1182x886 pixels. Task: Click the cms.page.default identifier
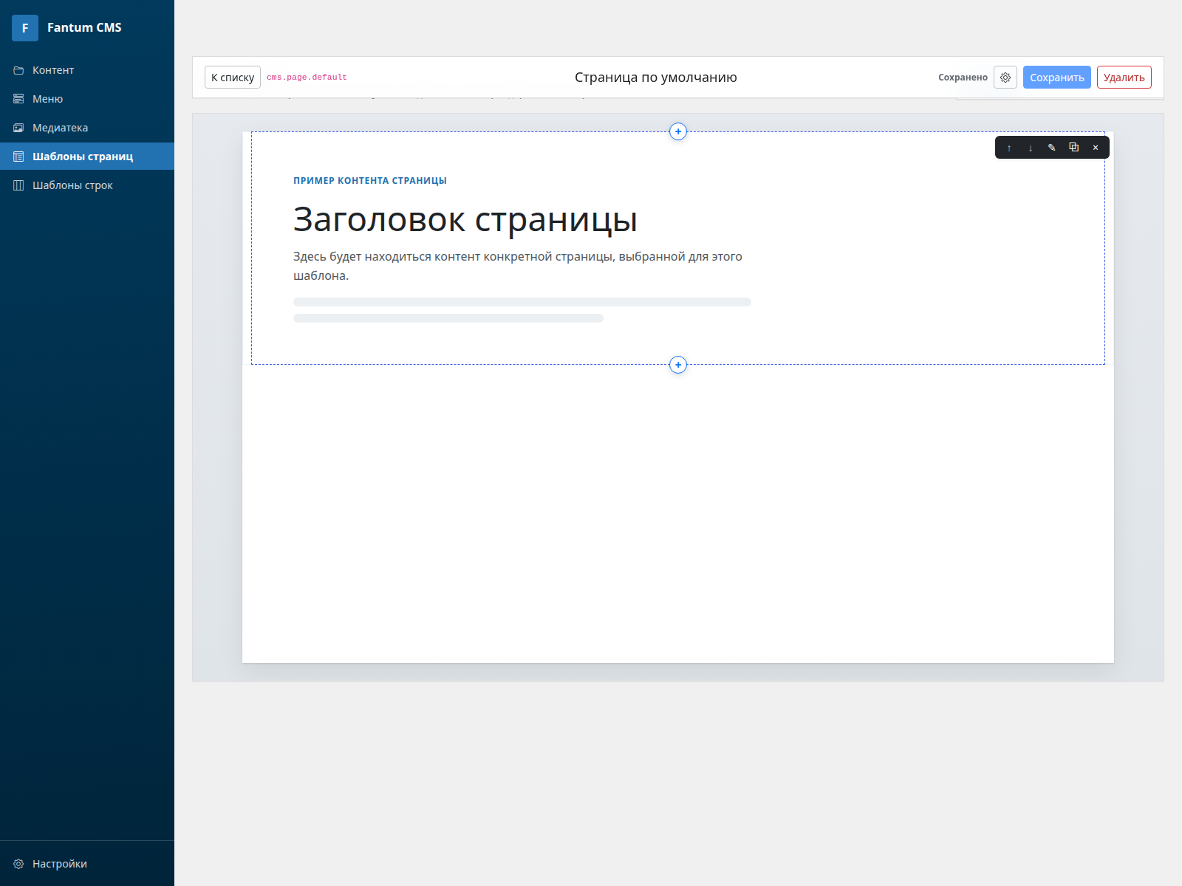click(307, 77)
